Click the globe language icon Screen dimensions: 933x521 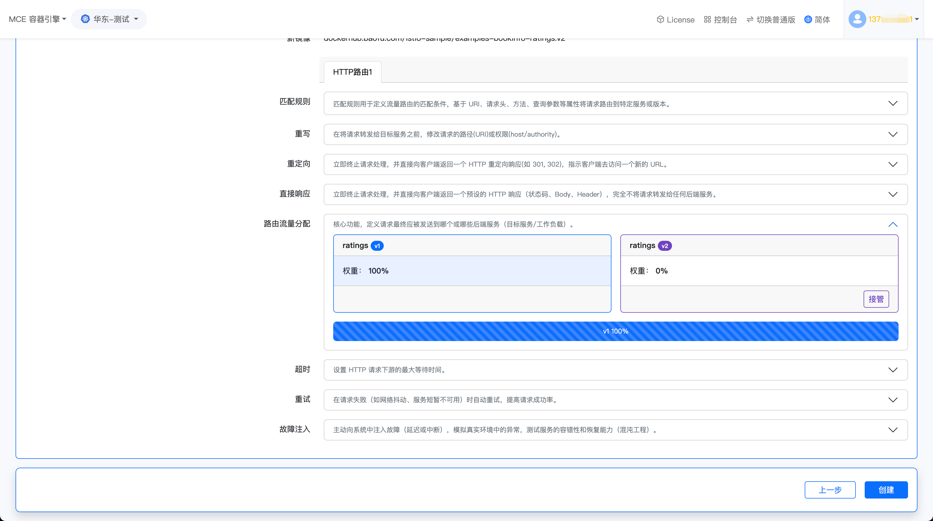[808, 19]
